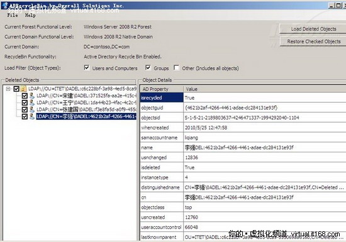Click Load Deleted Objects button
This screenshot has height=242, width=346.
313,29
